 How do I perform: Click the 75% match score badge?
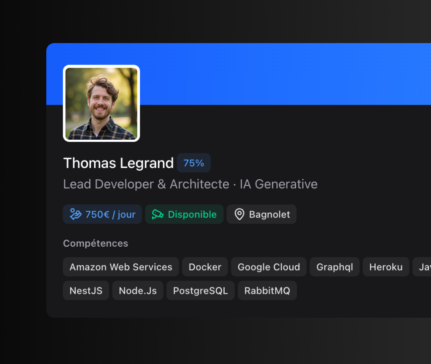(194, 163)
